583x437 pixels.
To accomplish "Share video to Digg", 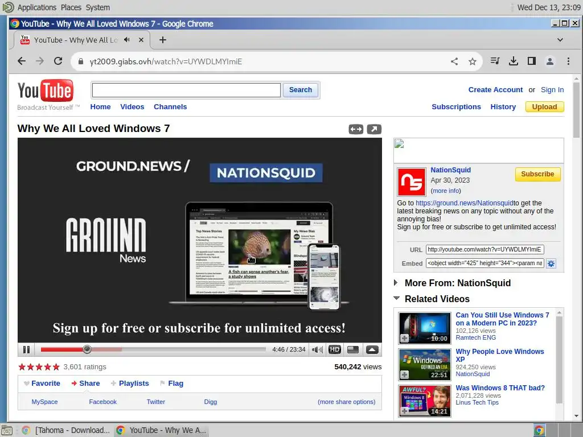I will click(x=210, y=402).
